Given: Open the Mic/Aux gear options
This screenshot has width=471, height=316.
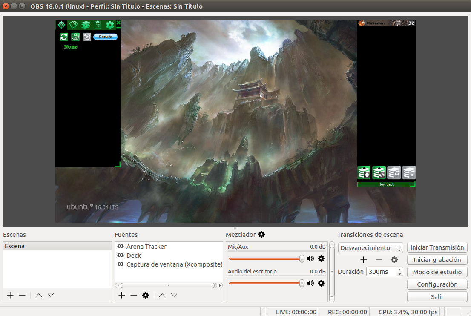Looking at the screenshot, I should 321,259.
